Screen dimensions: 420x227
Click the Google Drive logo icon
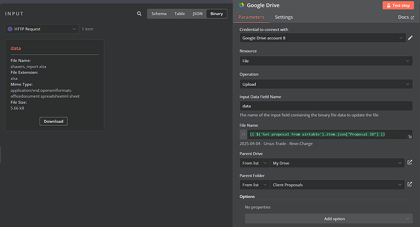pyautogui.click(x=241, y=5)
